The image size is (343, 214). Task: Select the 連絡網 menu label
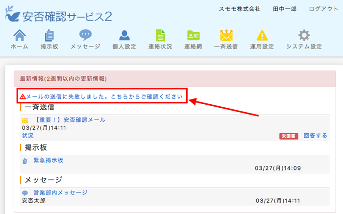194,47
